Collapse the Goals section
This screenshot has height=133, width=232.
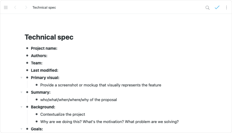click(x=21, y=129)
